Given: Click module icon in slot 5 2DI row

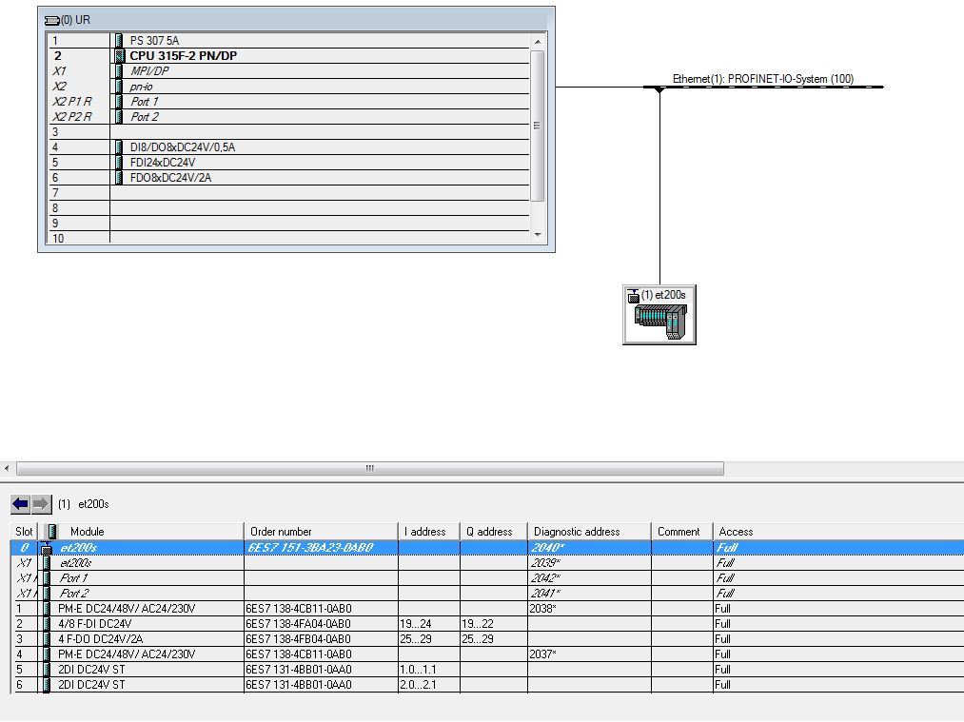Looking at the screenshot, I should pos(46,669).
